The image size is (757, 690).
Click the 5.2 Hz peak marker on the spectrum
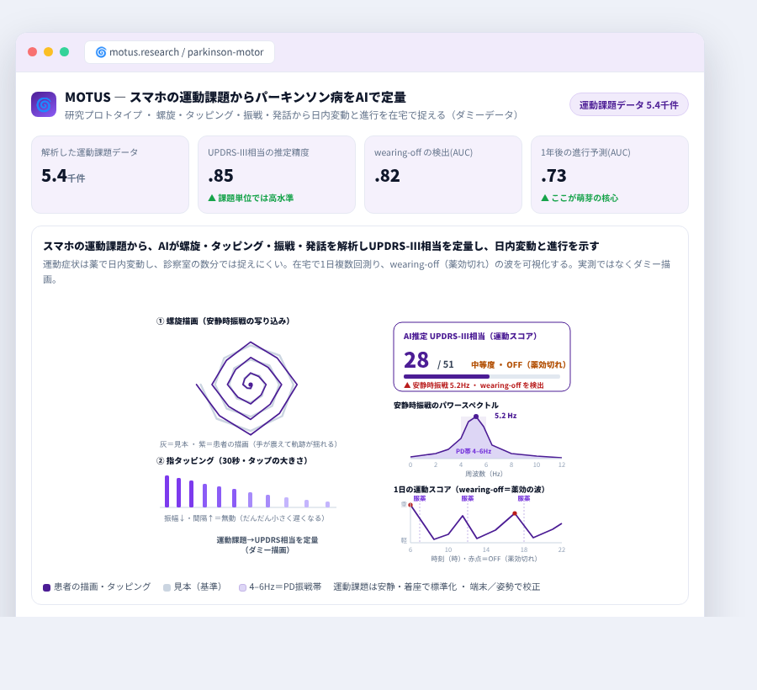(476, 417)
